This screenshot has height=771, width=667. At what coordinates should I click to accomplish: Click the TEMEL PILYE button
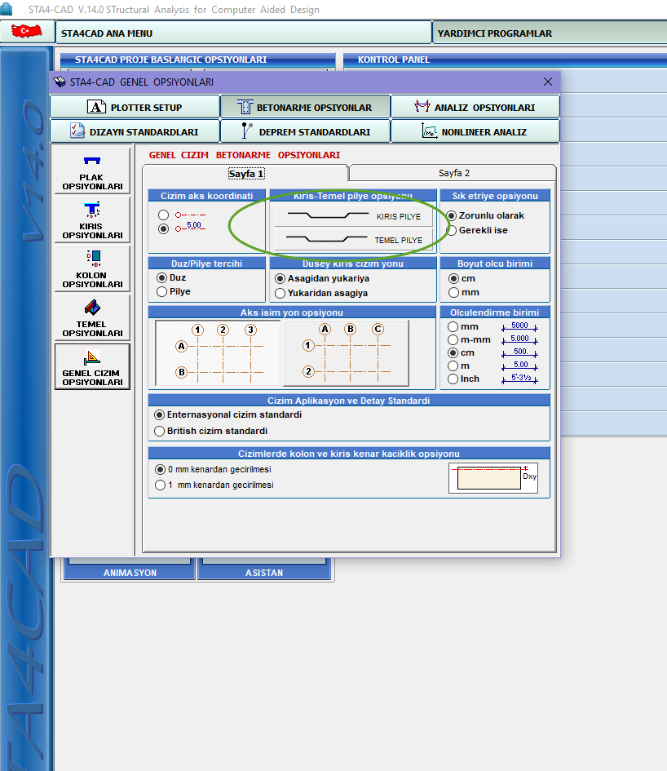click(353, 240)
